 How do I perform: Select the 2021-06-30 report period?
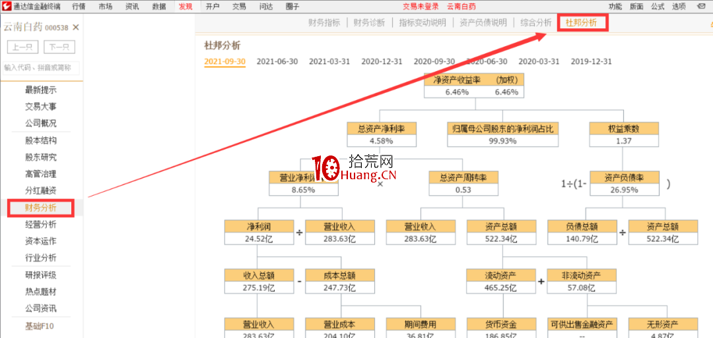click(x=277, y=62)
